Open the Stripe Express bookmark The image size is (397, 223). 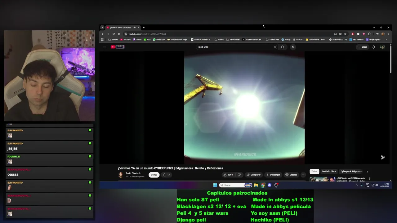[373, 40]
